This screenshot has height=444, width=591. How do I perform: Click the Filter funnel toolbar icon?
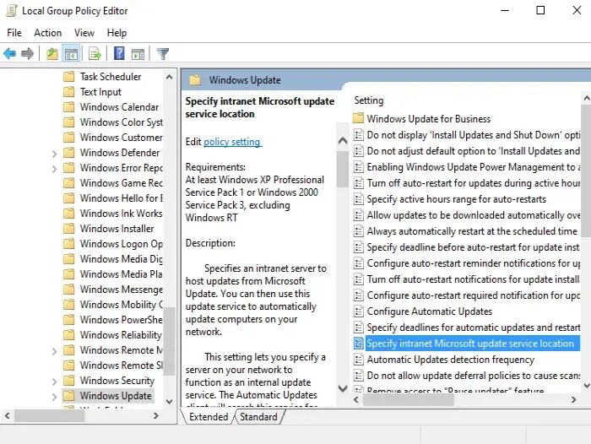point(163,54)
